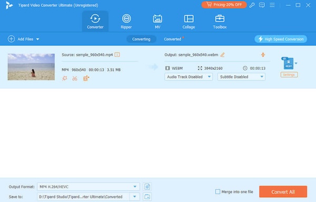Click the Settings button
Viewport: 316px width, 202px height.
289,75
